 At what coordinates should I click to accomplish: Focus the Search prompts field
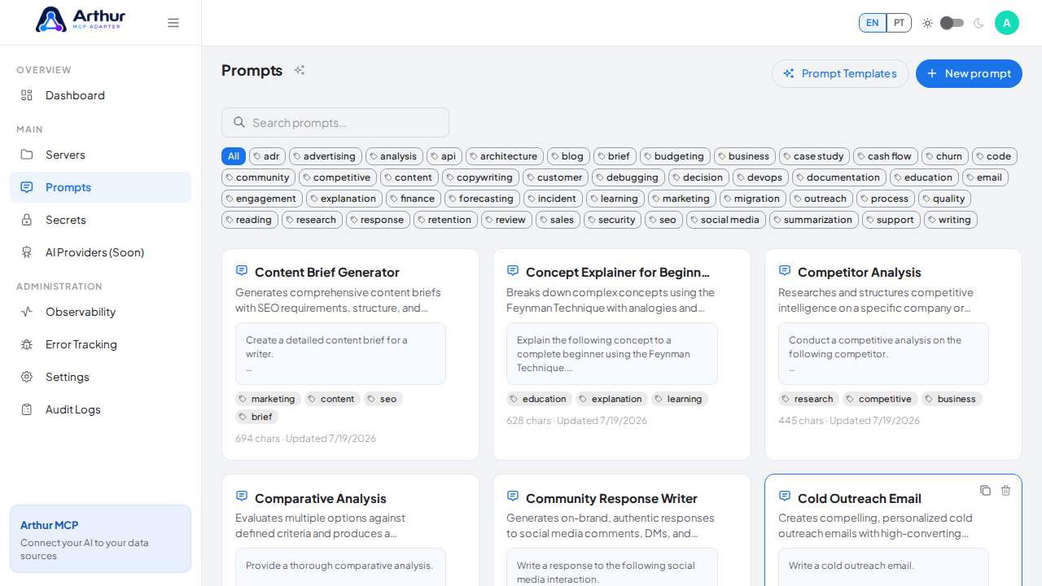point(335,122)
